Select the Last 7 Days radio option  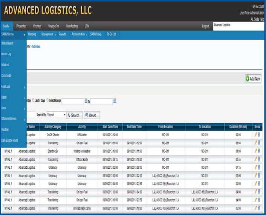pyautogui.click(x=32, y=101)
